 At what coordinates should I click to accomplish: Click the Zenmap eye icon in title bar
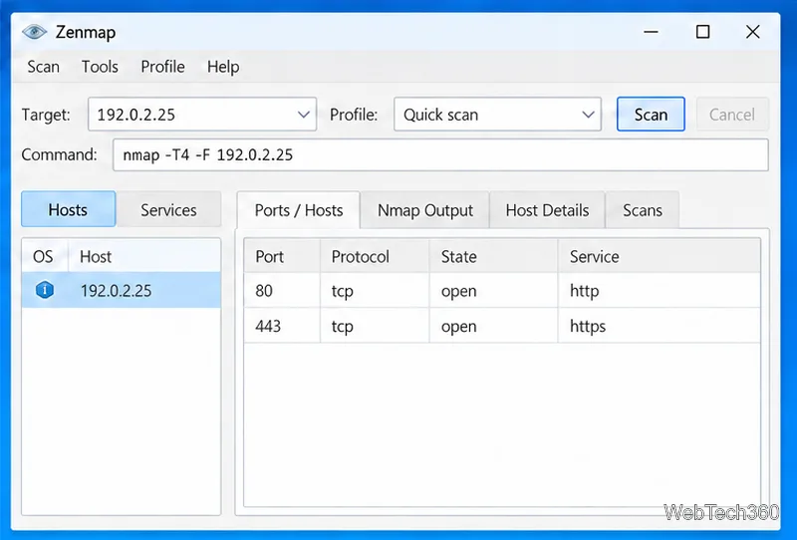tap(34, 32)
